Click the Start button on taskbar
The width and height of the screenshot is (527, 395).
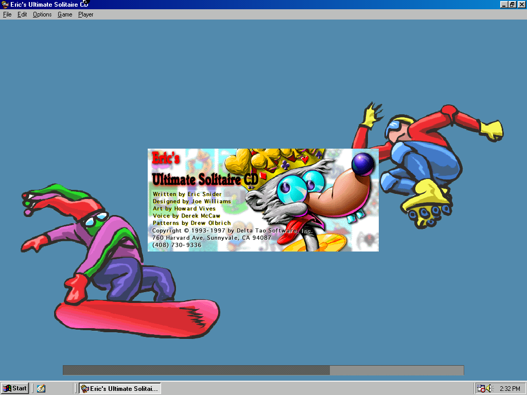(x=15, y=388)
